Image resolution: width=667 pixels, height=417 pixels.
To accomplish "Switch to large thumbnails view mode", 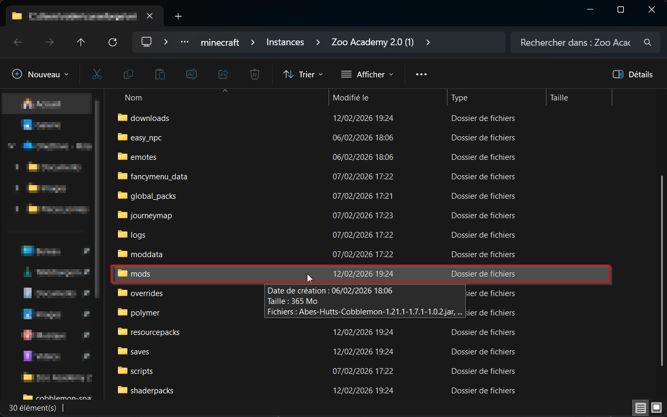I will point(656,408).
